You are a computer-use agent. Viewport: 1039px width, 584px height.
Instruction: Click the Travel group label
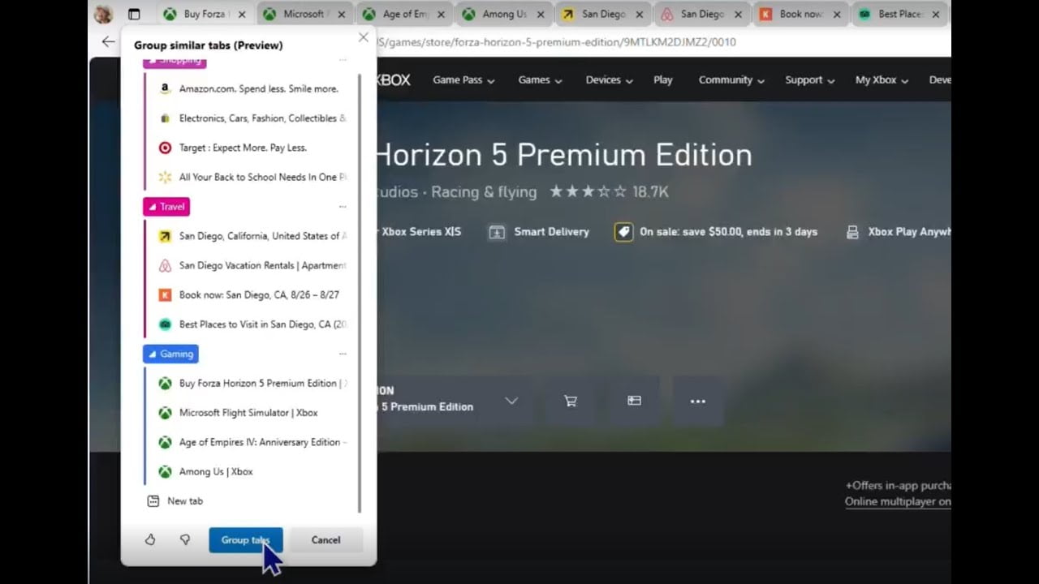click(x=166, y=207)
